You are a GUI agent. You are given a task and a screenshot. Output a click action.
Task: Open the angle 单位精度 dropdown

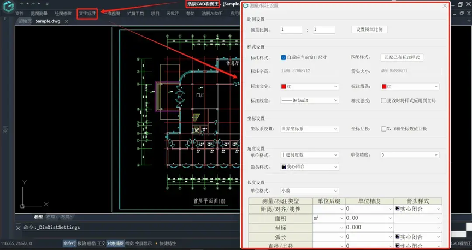click(x=410, y=155)
